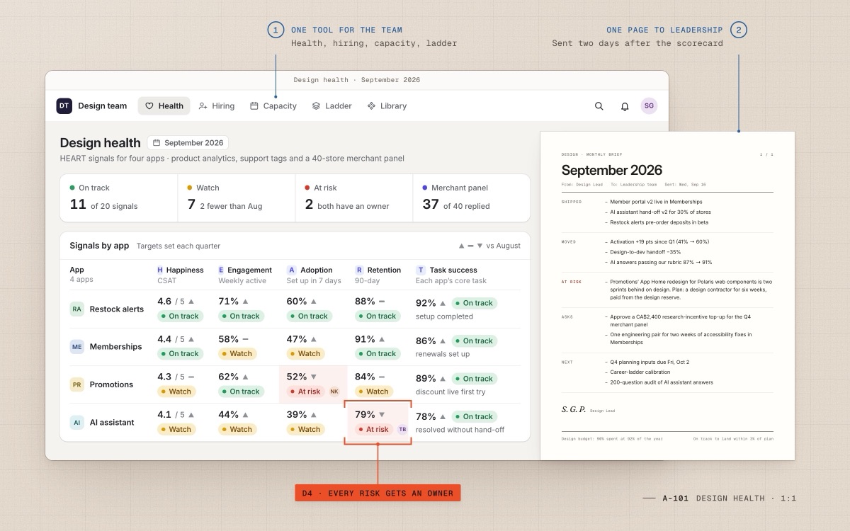Switch to the Hiring tab
This screenshot has height=531, width=850.
pos(216,105)
